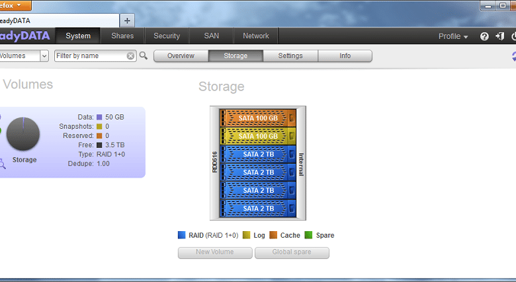
Task: Open the System tab
Action: (78, 36)
